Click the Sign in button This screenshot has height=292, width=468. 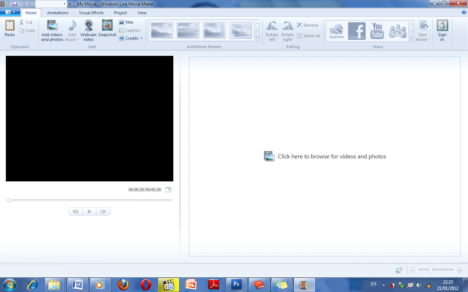[x=442, y=31]
